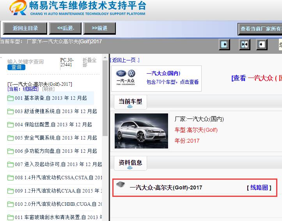Viewport: 282px width, 221px height.
Task: Open folder icon for 009 1.2升汽油发动机
Action: point(11,191)
